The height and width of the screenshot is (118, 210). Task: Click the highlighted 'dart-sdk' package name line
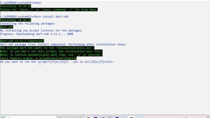[7, 27]
